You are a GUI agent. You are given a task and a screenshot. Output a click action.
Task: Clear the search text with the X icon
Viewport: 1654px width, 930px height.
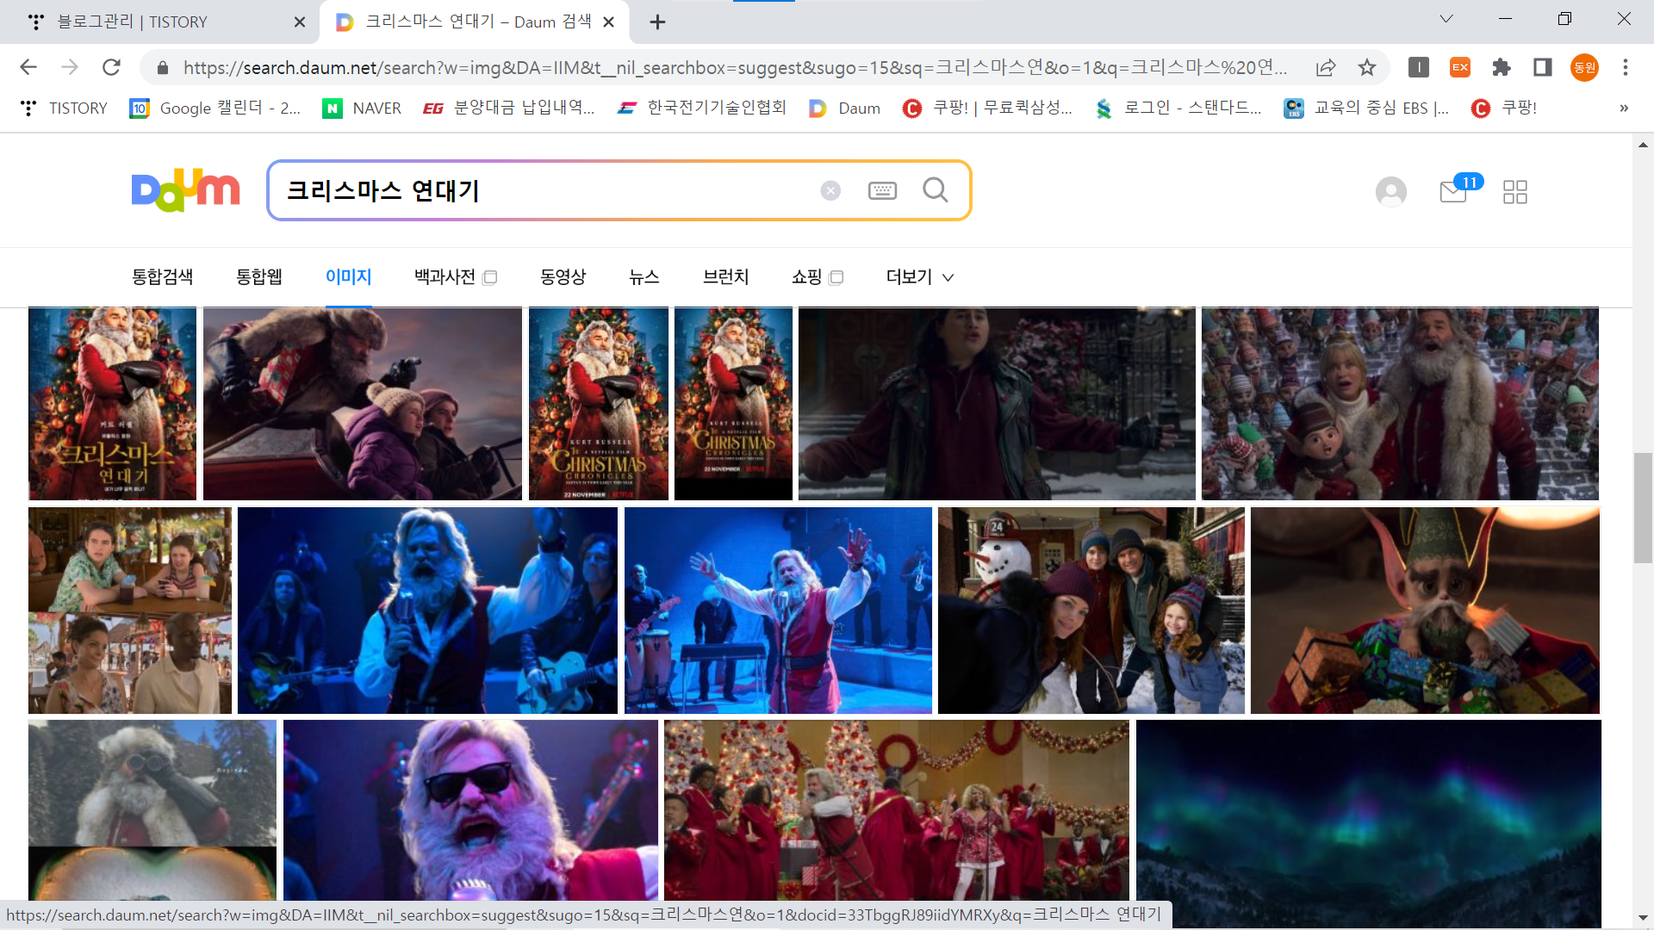(x=830, y=190)
